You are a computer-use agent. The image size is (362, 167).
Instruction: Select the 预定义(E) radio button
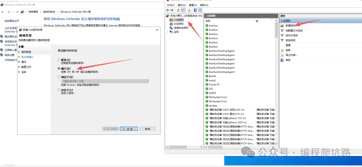tap(59, 77)
